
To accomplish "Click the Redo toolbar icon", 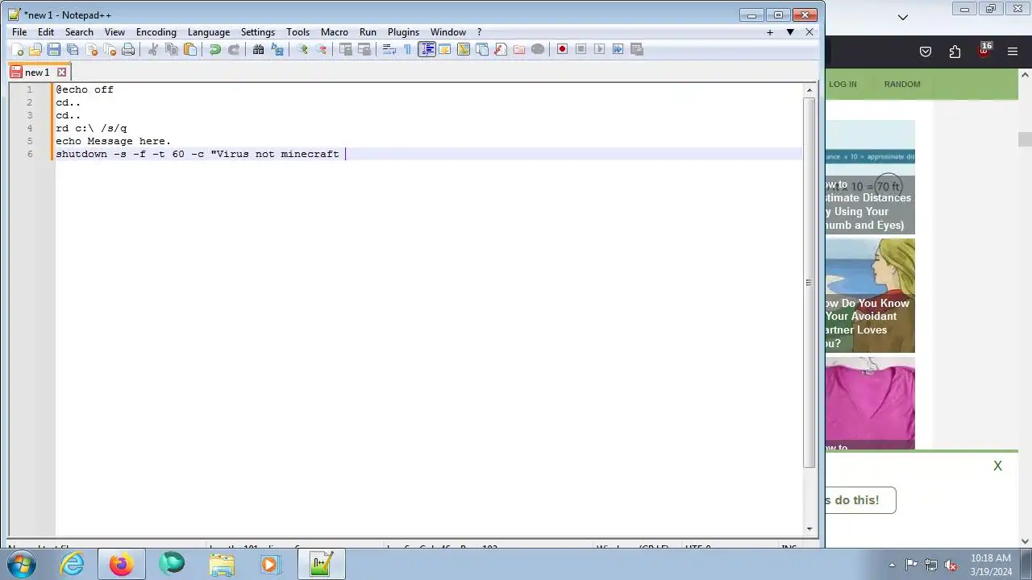I will click(234, 49).
